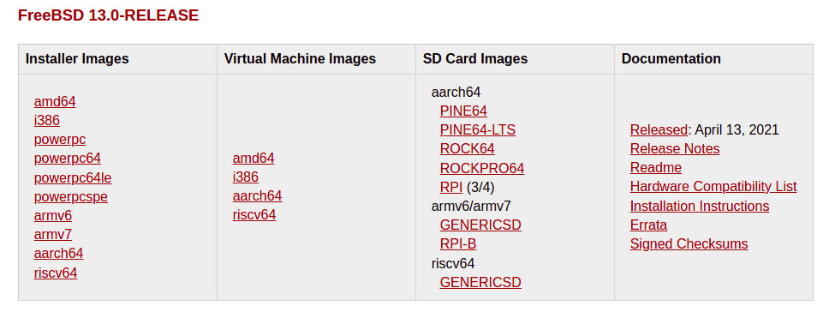Open the riscv64 installer image link
Screen dimensions: 829x318
56,273
